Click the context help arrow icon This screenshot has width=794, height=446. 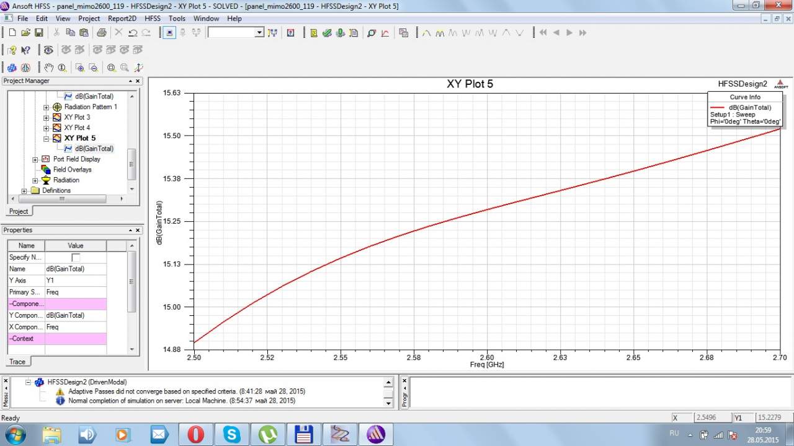[x=25, y=50]
